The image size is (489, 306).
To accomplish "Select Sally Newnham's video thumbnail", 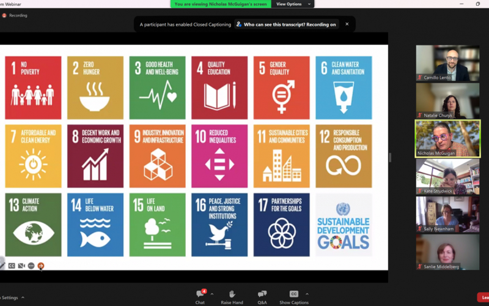I will (x=447, y=214).
